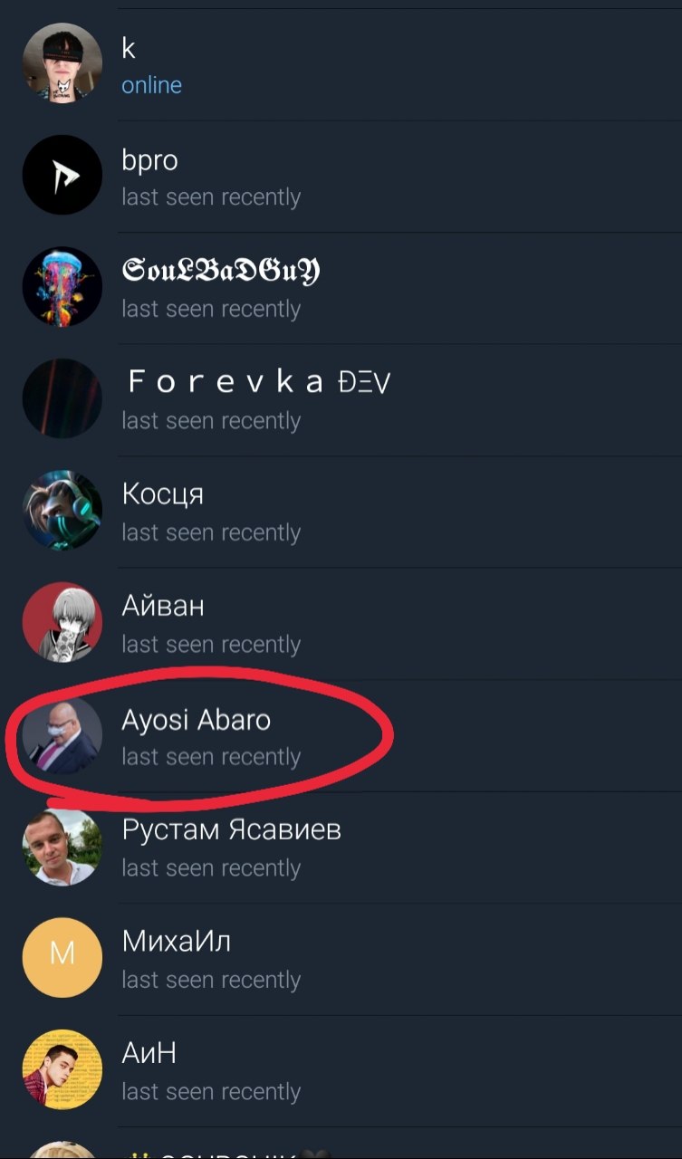Choose the Forevka DEV contact

(x=341, y=399)
